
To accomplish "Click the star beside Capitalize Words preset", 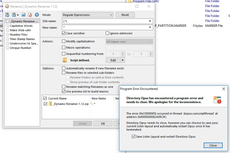I will coord(8,26).
